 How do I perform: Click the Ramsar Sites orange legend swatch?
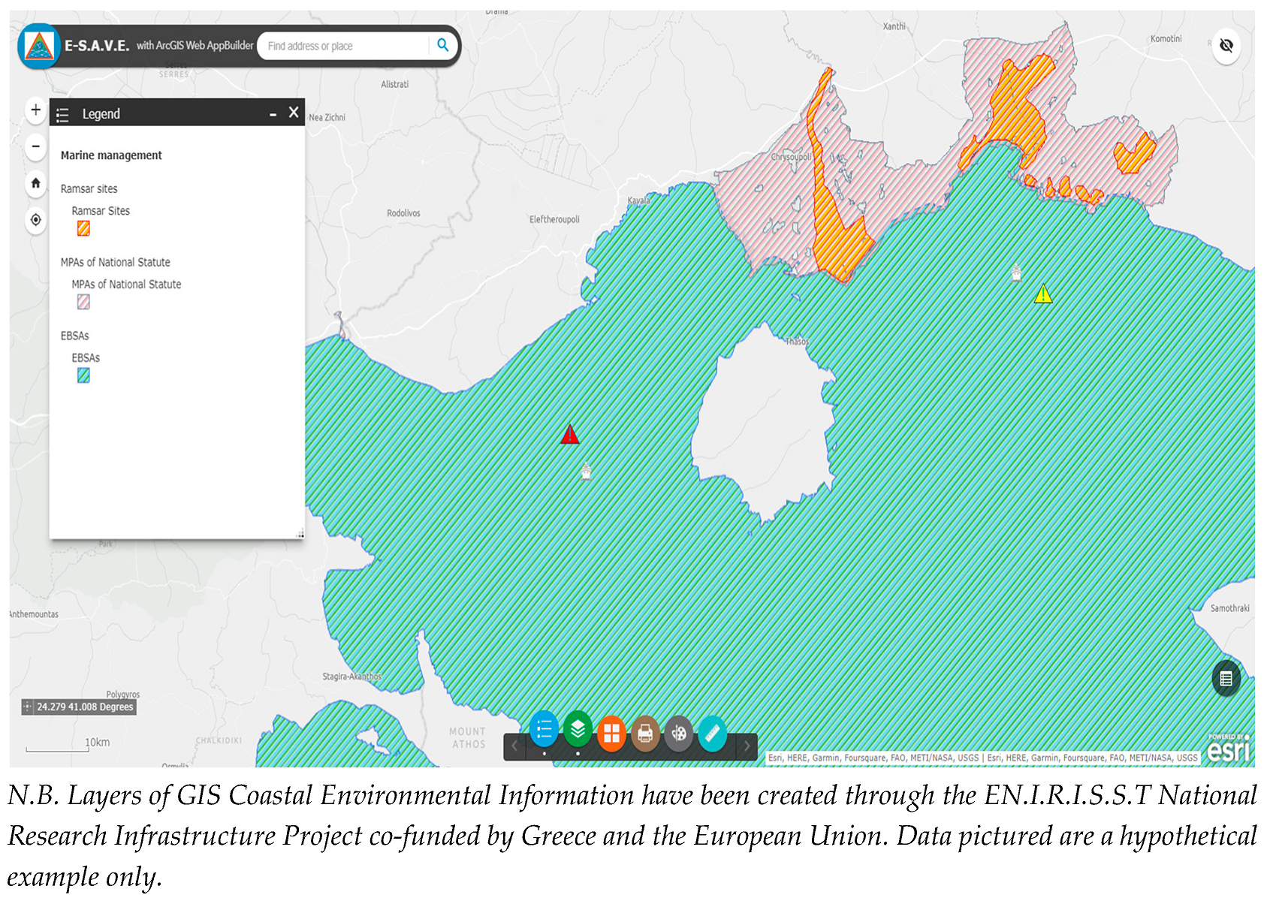tap(83, 228)
